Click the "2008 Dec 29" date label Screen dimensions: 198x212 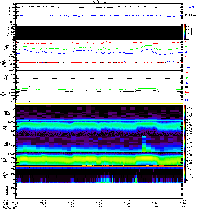click(x=8, y=208)
